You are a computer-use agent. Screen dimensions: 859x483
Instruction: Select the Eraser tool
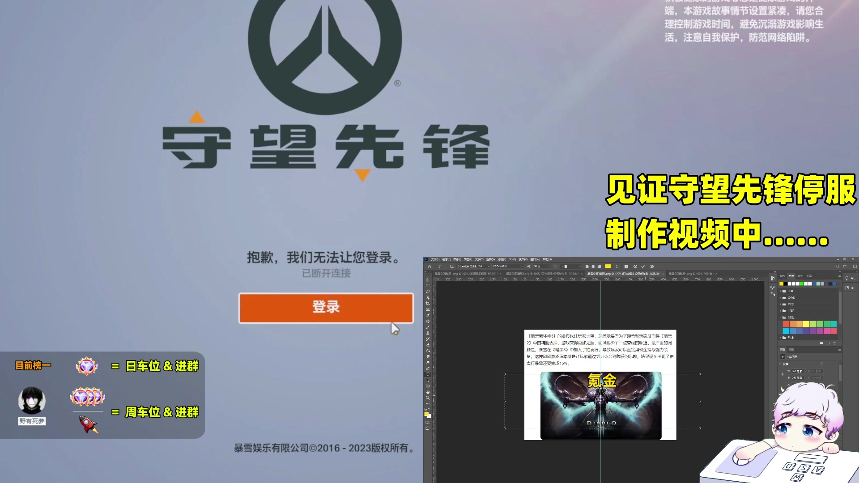coord(428,345)
